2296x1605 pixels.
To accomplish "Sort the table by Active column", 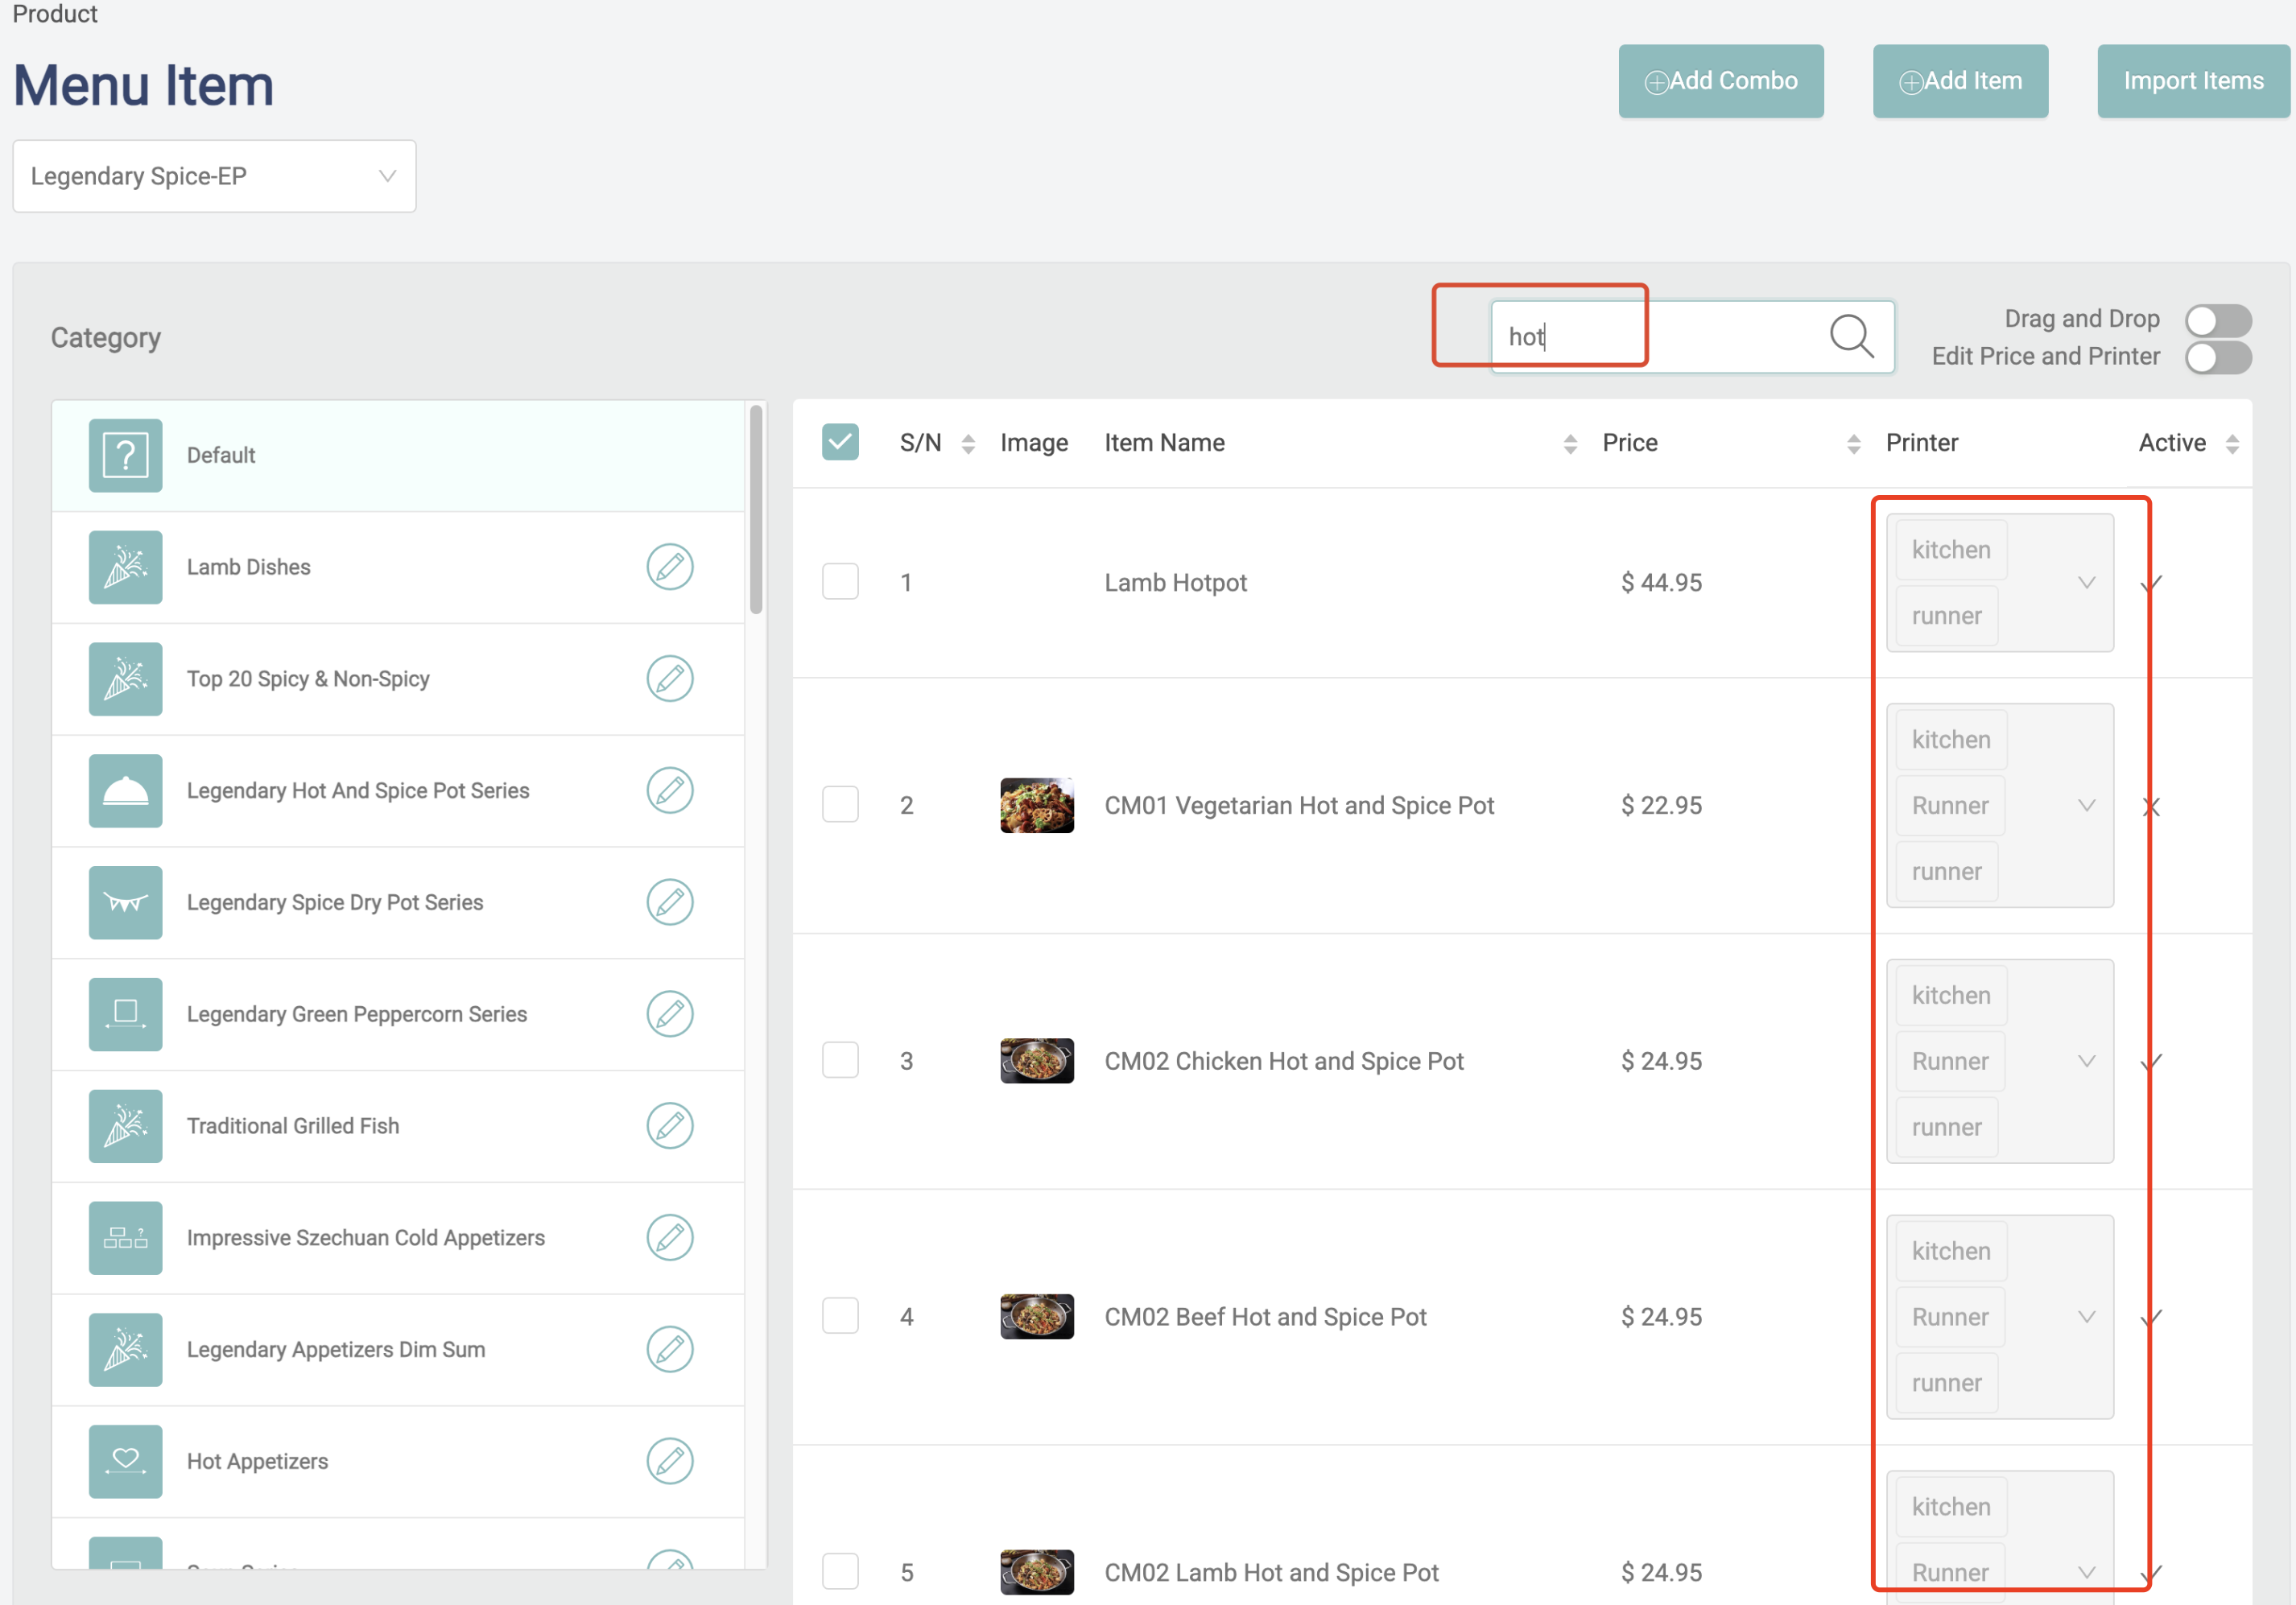I will click(x=2232, y=444).
